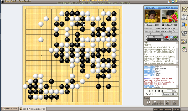Go forward five moves
This screenshot has width=188, height=111.
click(x=159, y=91)
